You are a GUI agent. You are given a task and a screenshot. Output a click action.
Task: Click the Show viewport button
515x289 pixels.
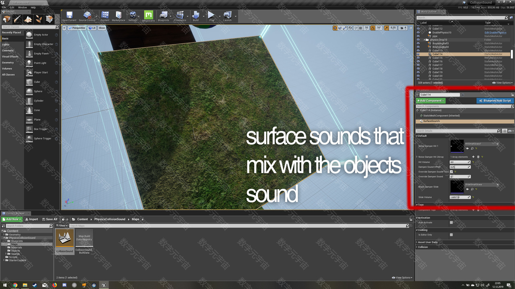[102, 28]
